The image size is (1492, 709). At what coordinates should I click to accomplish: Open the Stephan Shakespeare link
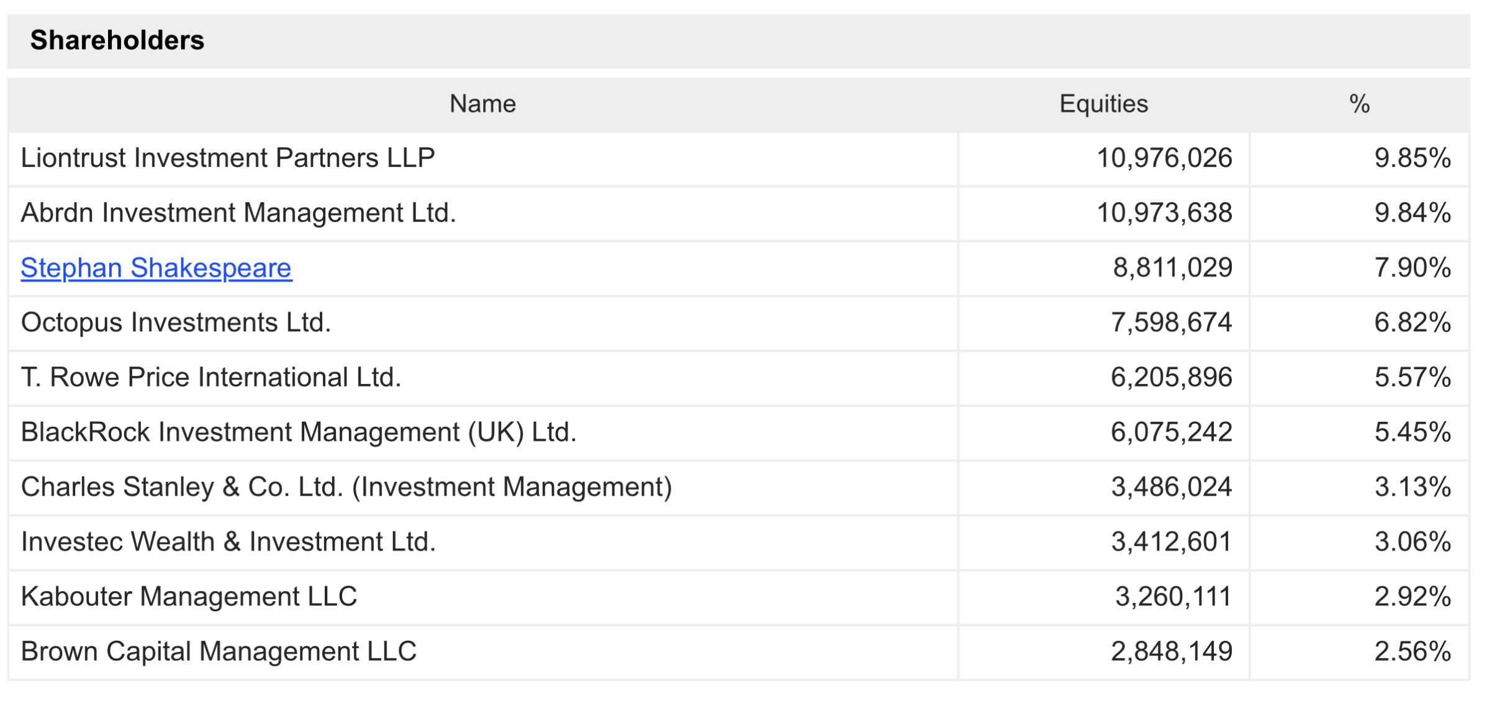click(x=156, y=268)
